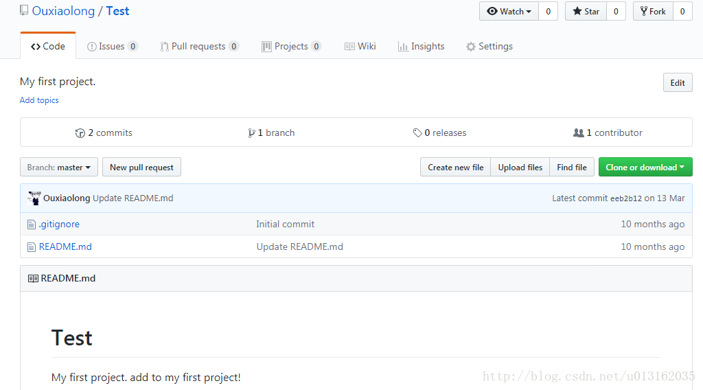Open the Update README.md latest commit message
Viewport: 703px width, 390px height.
click(x=133, y=198)
